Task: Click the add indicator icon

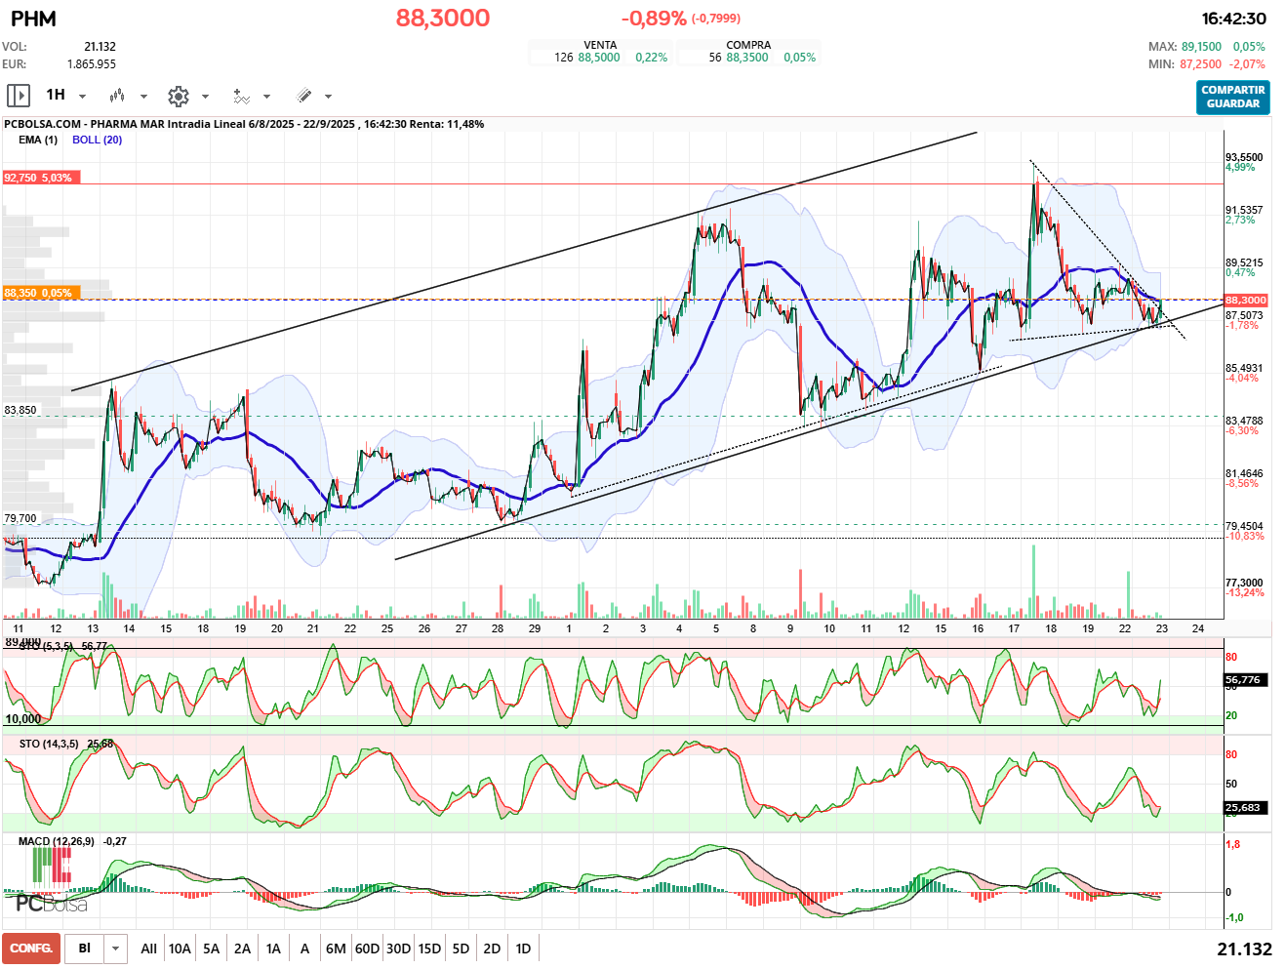Action: coord(241,96)
